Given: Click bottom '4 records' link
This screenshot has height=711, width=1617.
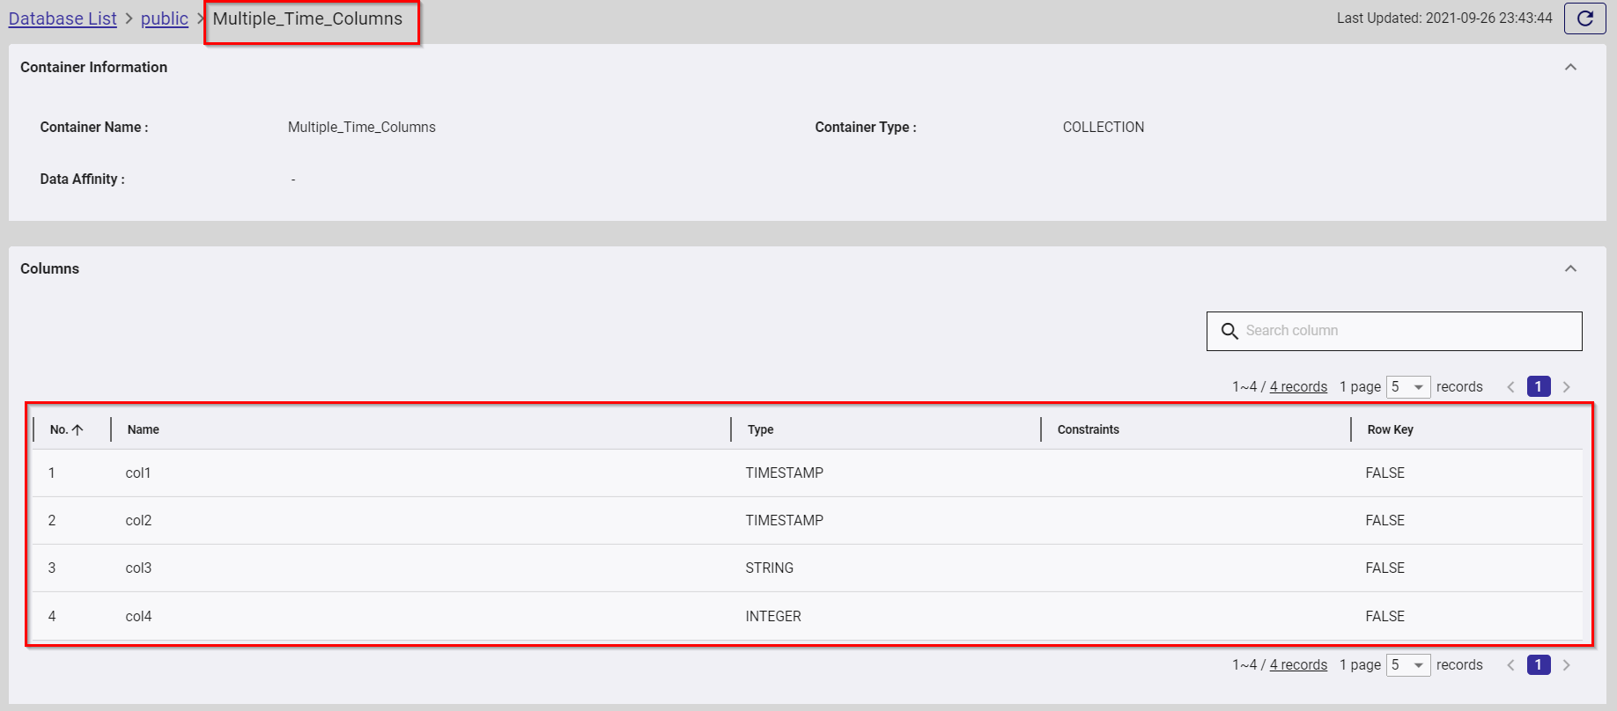Looking at the screenshot, I should 1297,665.
